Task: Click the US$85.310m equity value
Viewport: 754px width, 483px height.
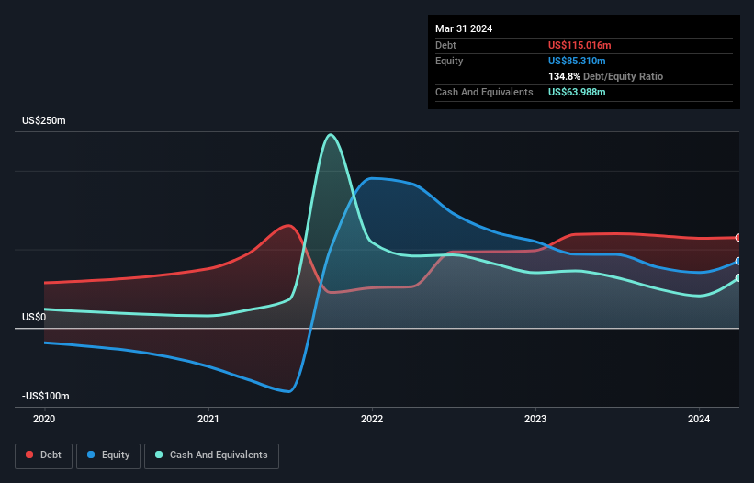Action: 577,61
